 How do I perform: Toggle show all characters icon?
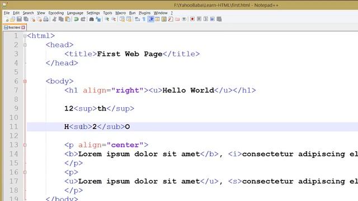(x=144, y=19)
